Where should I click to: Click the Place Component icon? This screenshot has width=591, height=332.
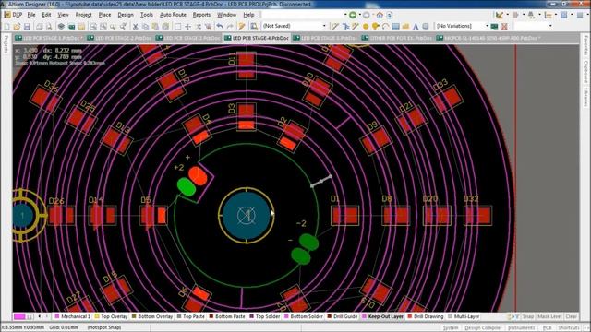[x=425, y=27]
